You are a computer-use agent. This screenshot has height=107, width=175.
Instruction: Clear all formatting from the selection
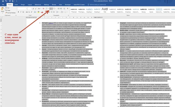coord(43,8)
